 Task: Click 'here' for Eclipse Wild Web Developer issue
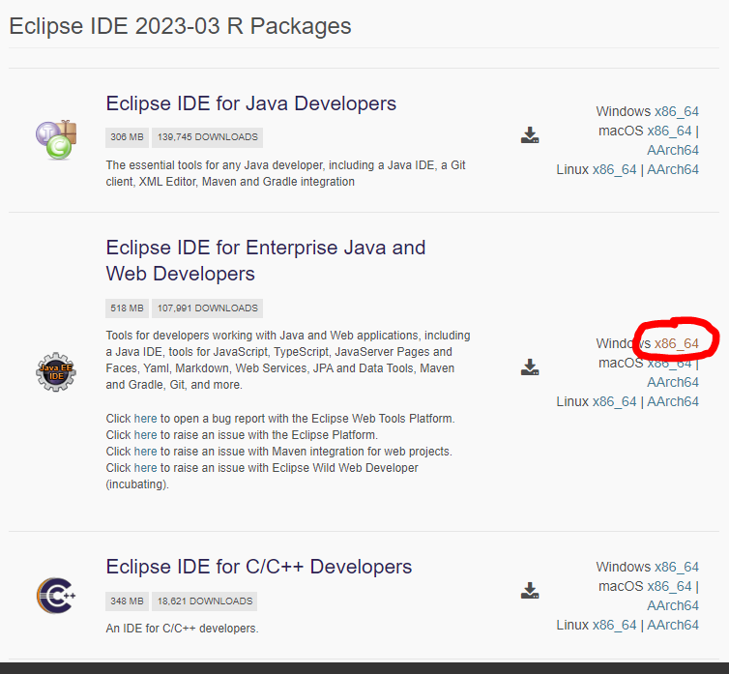click(x=146, y=468)
